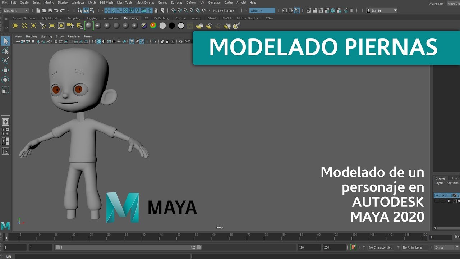Open the Lighting panel menu
This screenshot has width=460, height=259.
point(46,36)
